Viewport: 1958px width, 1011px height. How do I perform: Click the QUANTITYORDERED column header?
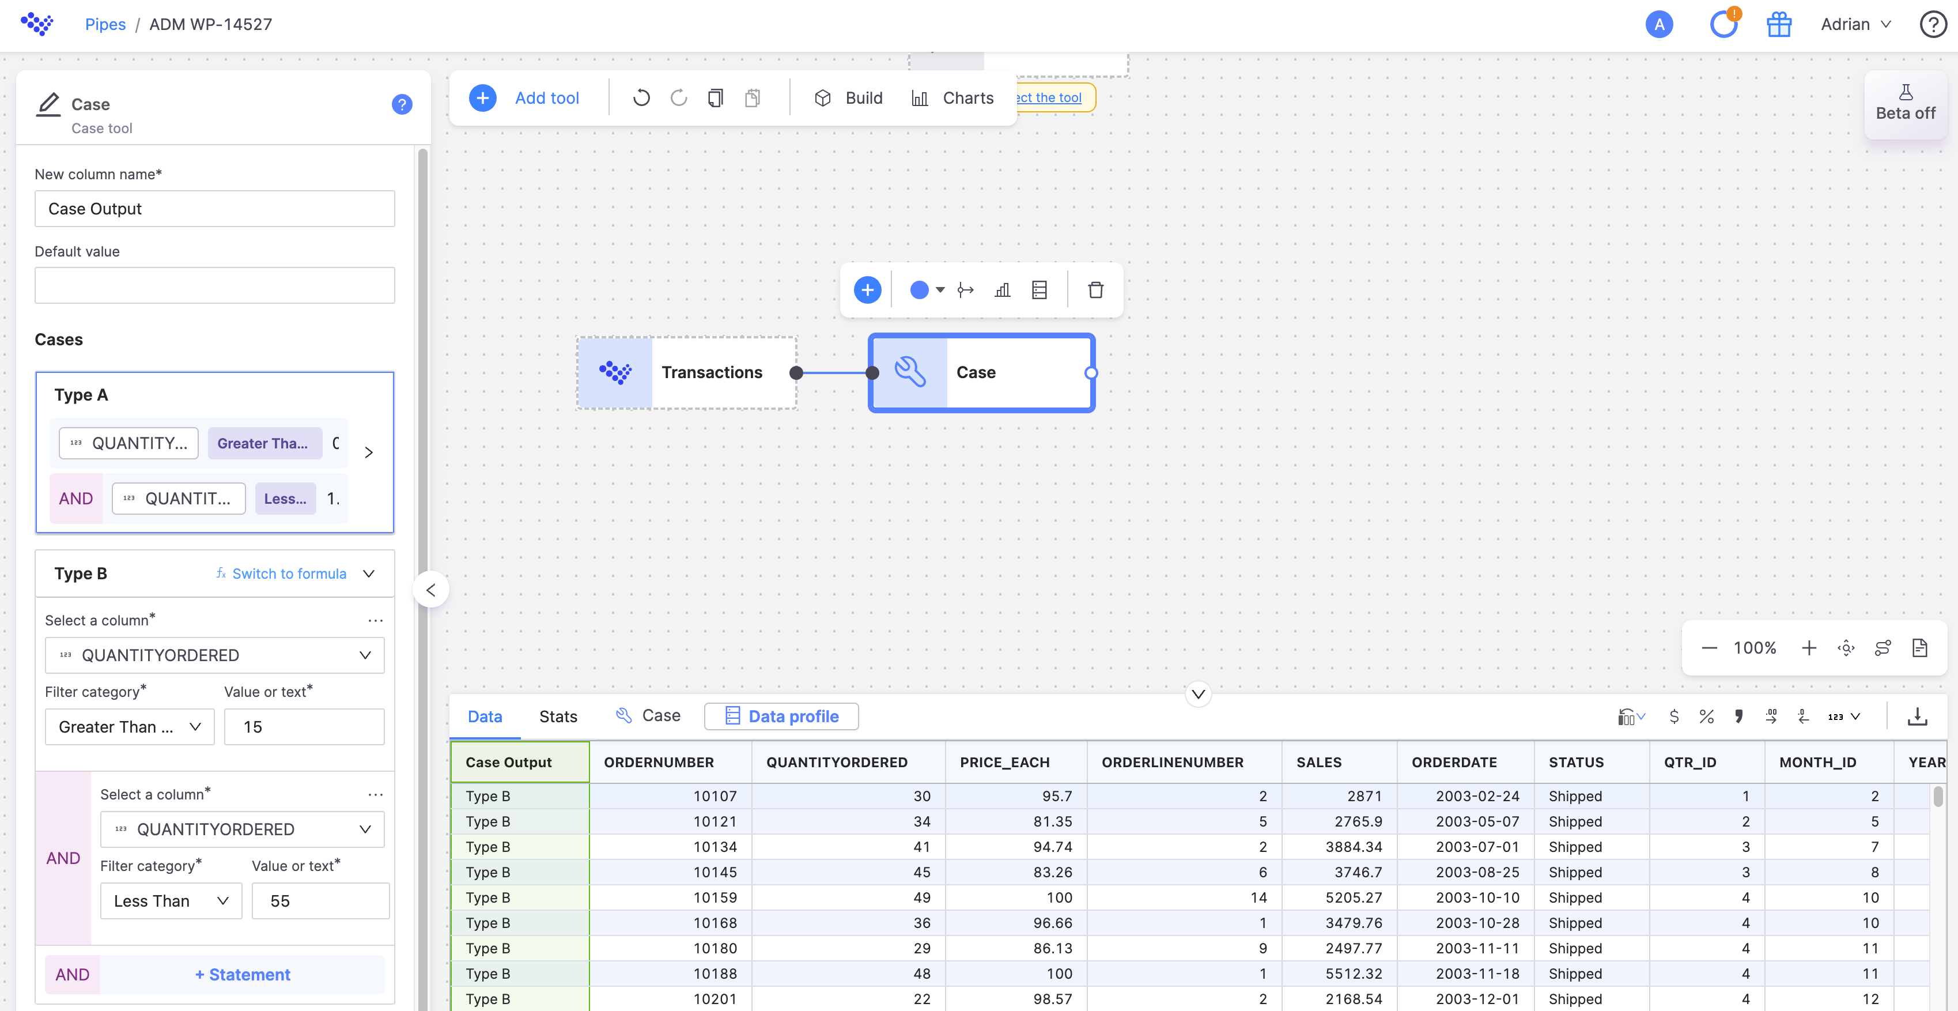pos(848,761)
